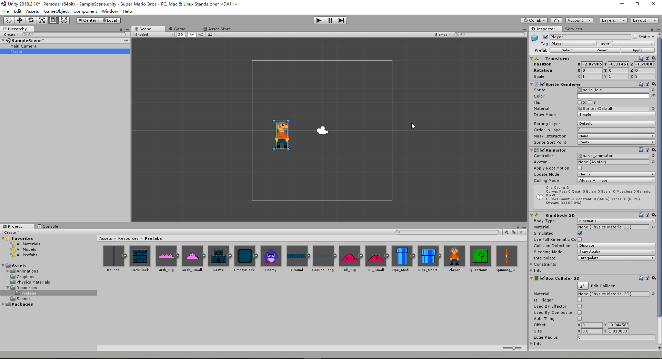The height and width of the screenshot is (359, 662).
Task: Select Sprite object picker circle
Action: (653, 90)
